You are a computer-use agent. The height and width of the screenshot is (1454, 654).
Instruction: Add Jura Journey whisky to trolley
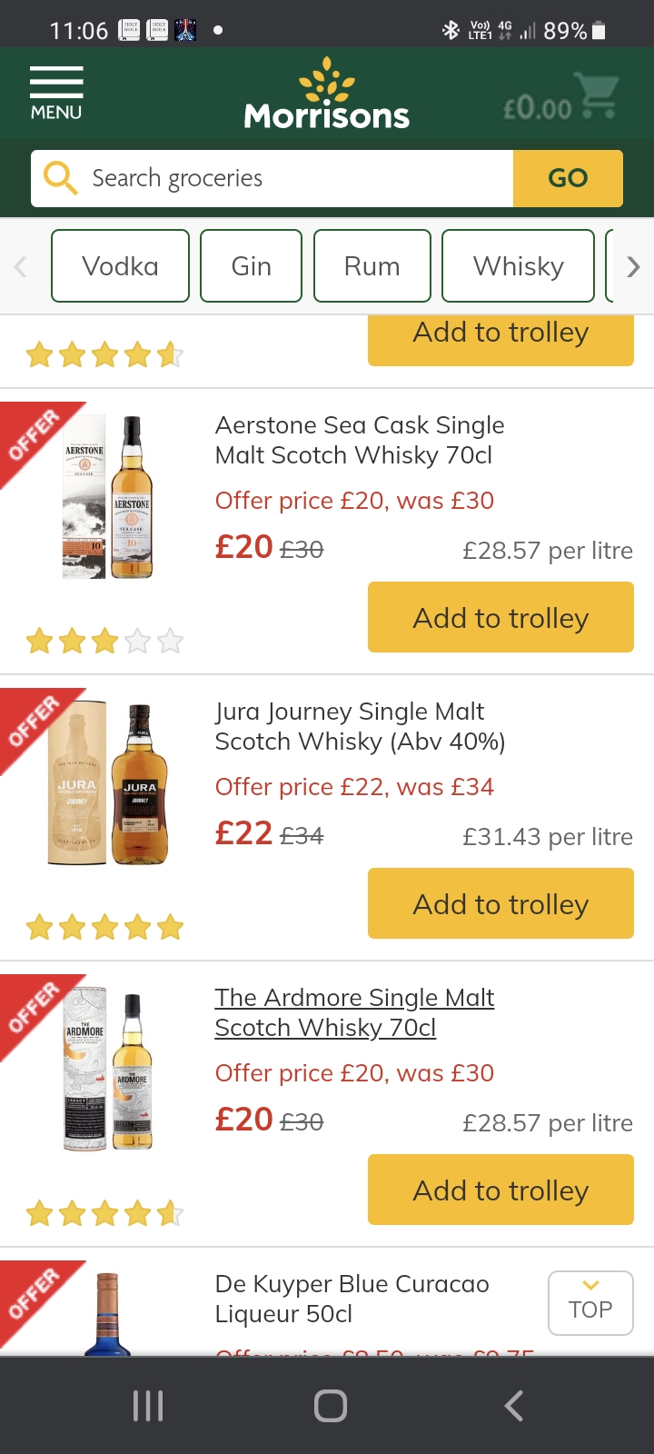click(x=500, y=904)
